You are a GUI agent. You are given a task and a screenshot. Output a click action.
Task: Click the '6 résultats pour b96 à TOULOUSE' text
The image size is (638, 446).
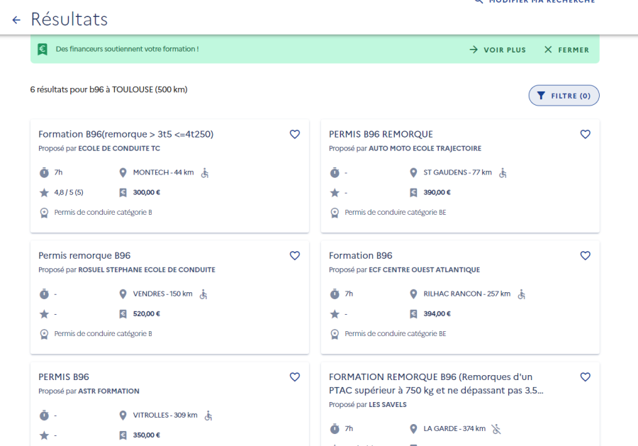108,89
